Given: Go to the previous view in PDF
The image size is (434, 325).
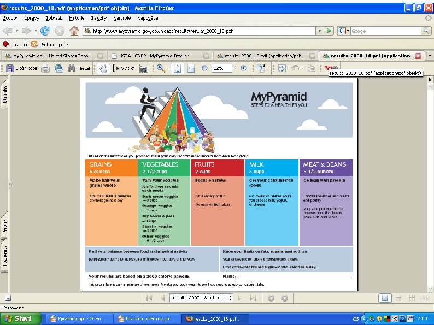Looking at the screenshot, I should [x=271, y=298].
